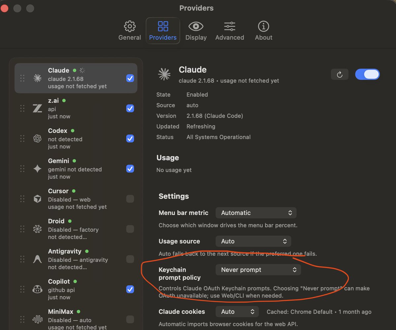This screenshot has width=396, height=330.
Task: Click 'Cached: Chrome Default • 1 month ago'
Action: (x=319, y=312)
